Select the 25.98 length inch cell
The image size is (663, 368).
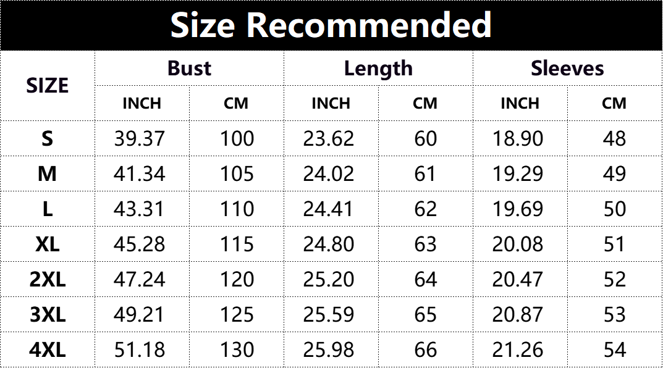pyautogui.click(x=329, y=350)
